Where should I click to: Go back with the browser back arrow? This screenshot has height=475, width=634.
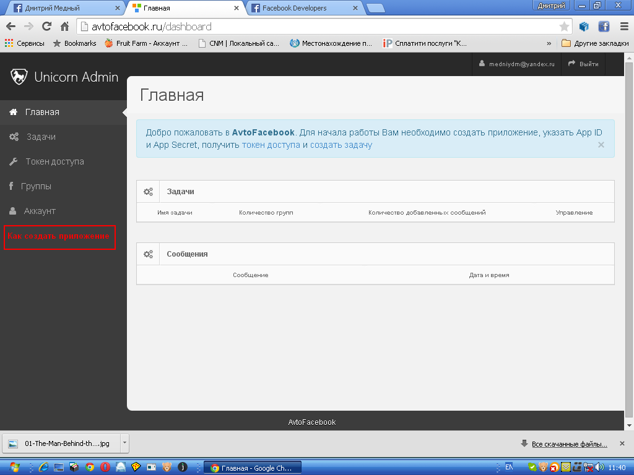11,27
